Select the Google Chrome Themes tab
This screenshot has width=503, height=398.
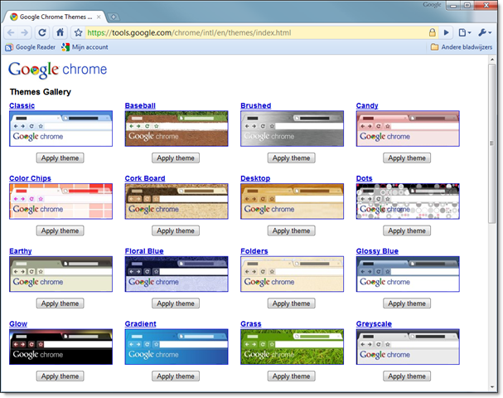coord(56,17)
